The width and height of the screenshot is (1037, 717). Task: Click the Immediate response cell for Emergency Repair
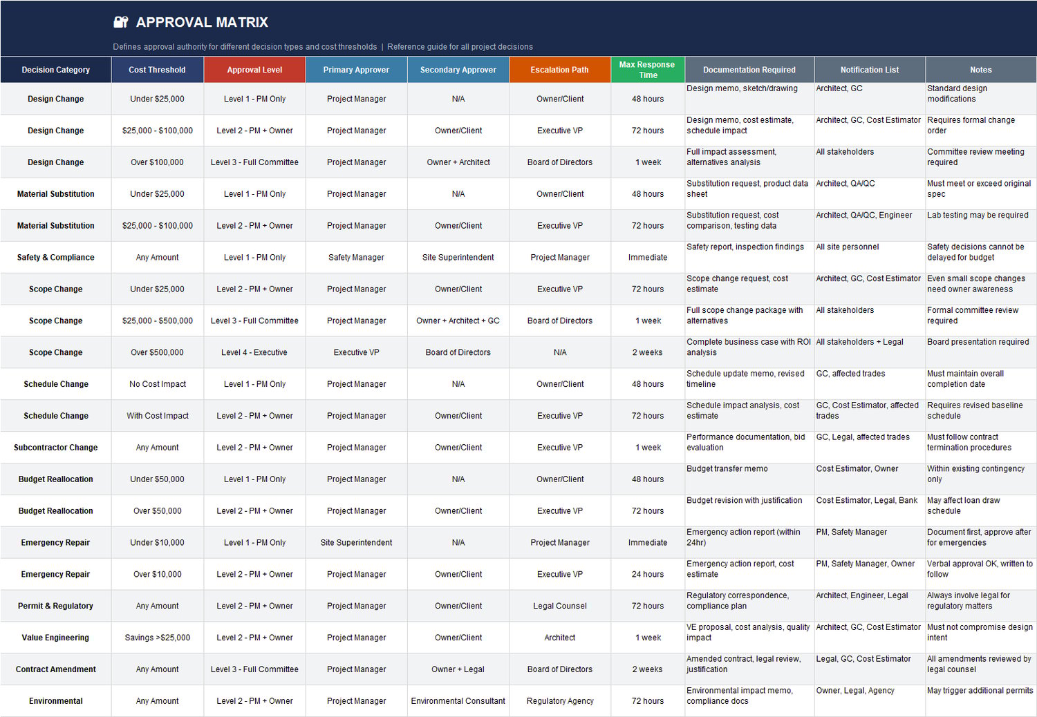(647, 542)
